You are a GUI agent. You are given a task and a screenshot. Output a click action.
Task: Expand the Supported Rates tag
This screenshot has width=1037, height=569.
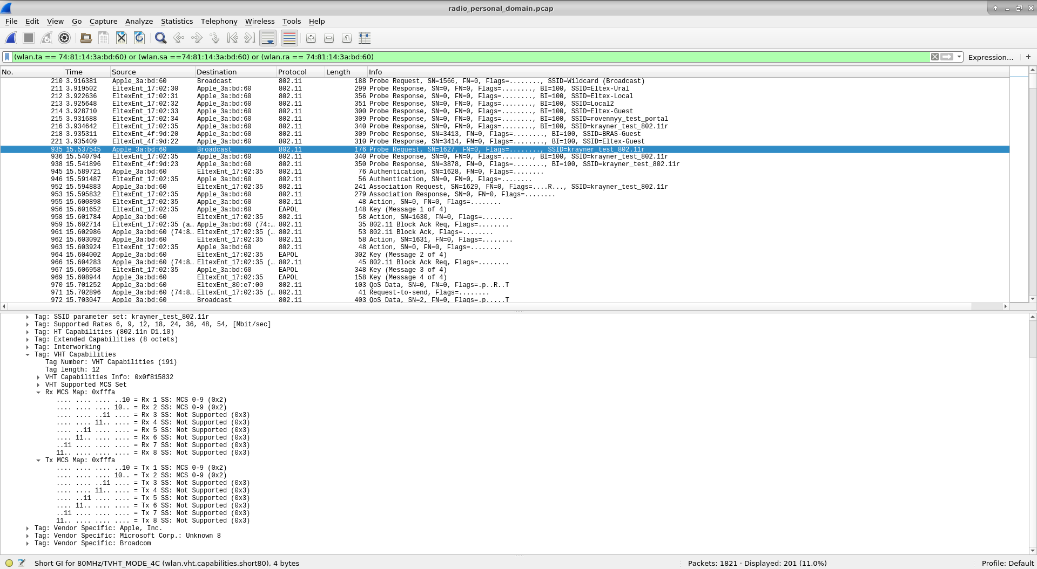(x=28, y=325)
